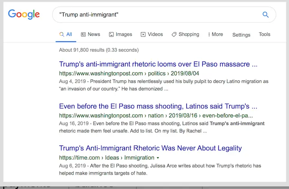This screenshot has height=189, width=289.
Task: Click the snippet starting "Aug 16, 2019 - Even before"
Action: pyautogui.click(x=162, y=127)
